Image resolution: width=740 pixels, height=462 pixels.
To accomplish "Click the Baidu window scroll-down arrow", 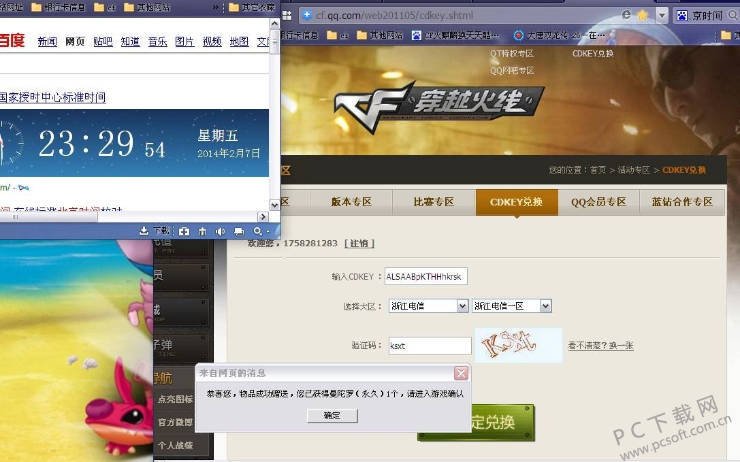I will point(274,205).
